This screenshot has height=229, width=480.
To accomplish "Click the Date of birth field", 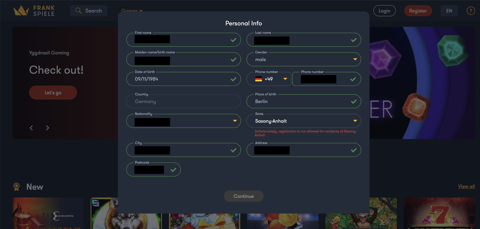I will [x=179, y=79].
